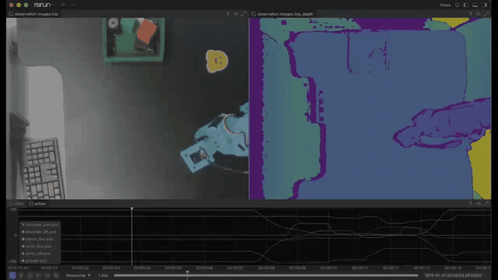Toggle shoulder_pan.pos series in legend
This screenshot has height=280, width=498.
point(40,225)
